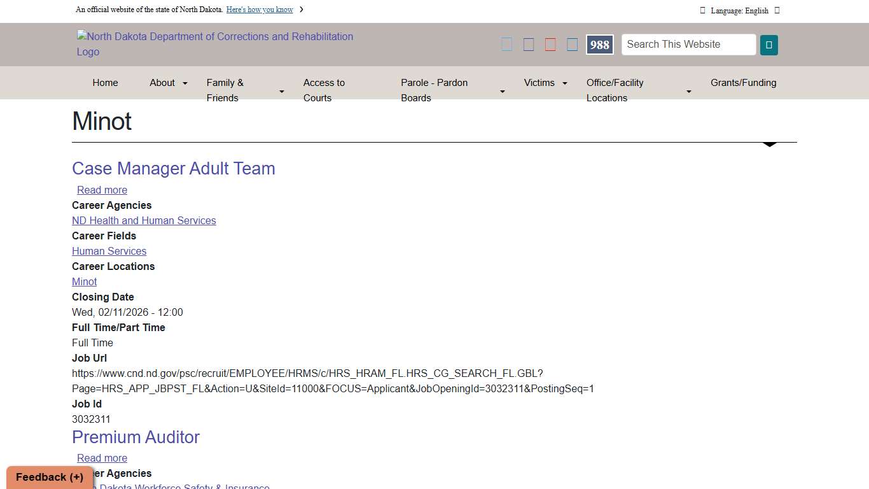Open the Grants/Funding menu item
Image resolution: width=869 pixels, height=489 pixels.
pos(743,83)
